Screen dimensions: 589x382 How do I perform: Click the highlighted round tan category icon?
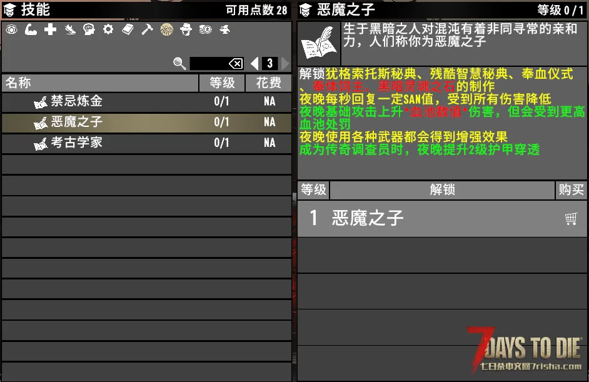(166, 29)
